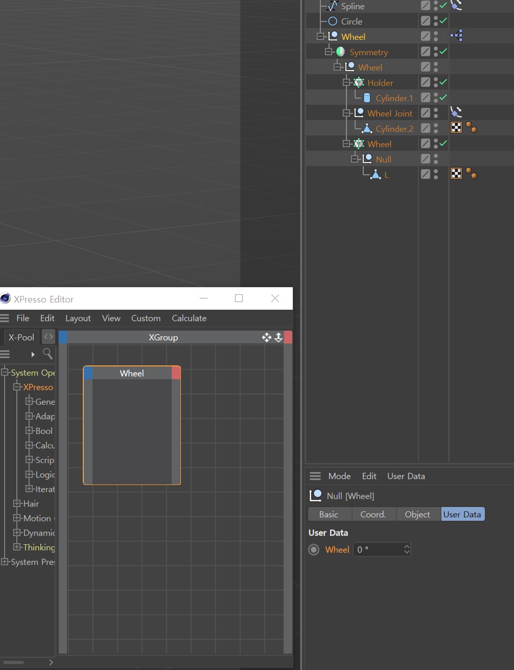Open the Calculate menu in XPresso Editor
The image size is (514, 670).
[189, 318]
